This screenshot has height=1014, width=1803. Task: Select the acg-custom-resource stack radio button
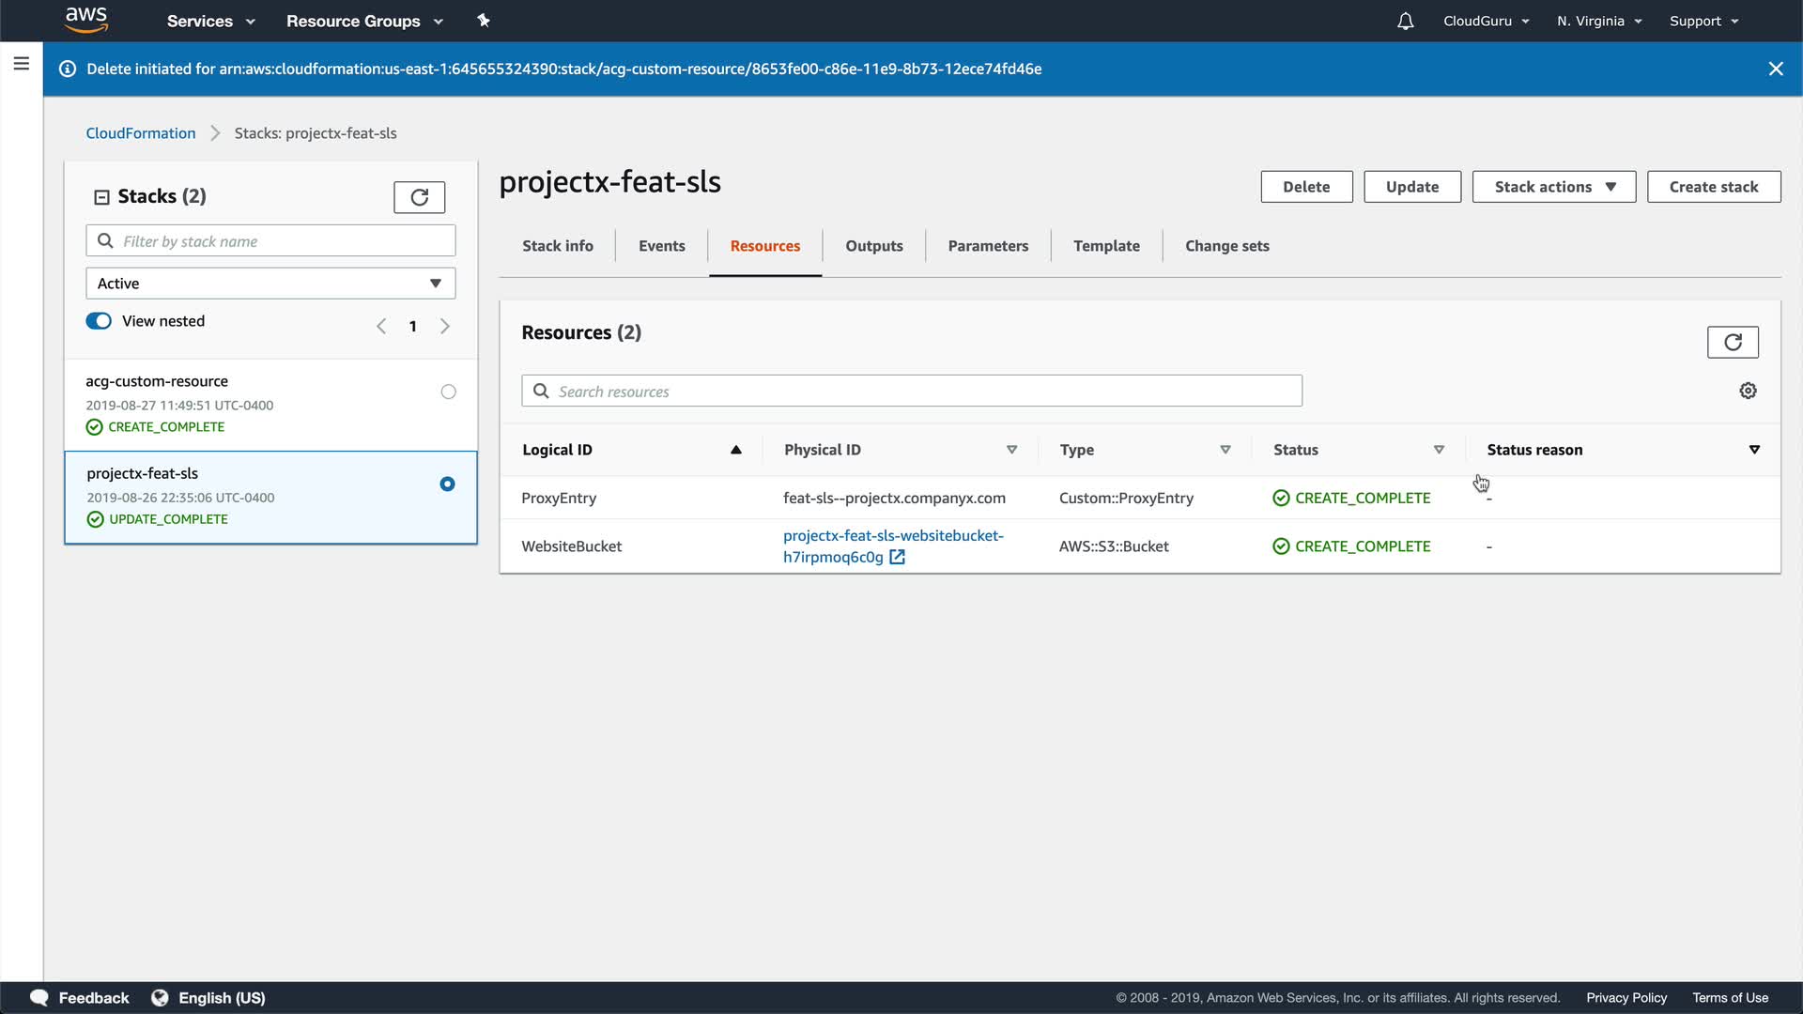[448, 392]
